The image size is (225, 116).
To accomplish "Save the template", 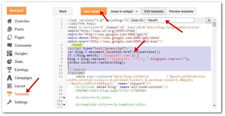I will [x=94, y=11].
